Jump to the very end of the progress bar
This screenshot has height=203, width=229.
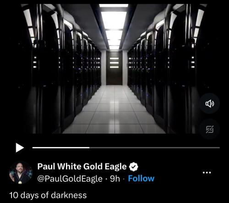(x=219, y=148)
